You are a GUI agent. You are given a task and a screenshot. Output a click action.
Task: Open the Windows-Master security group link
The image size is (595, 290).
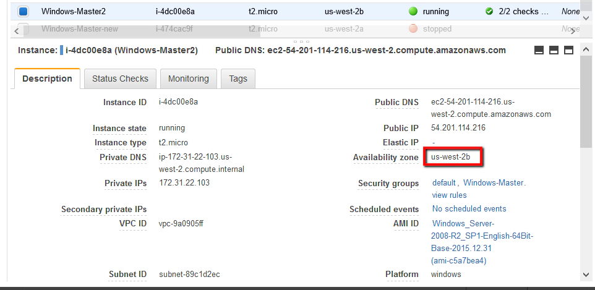pos(493,183)
